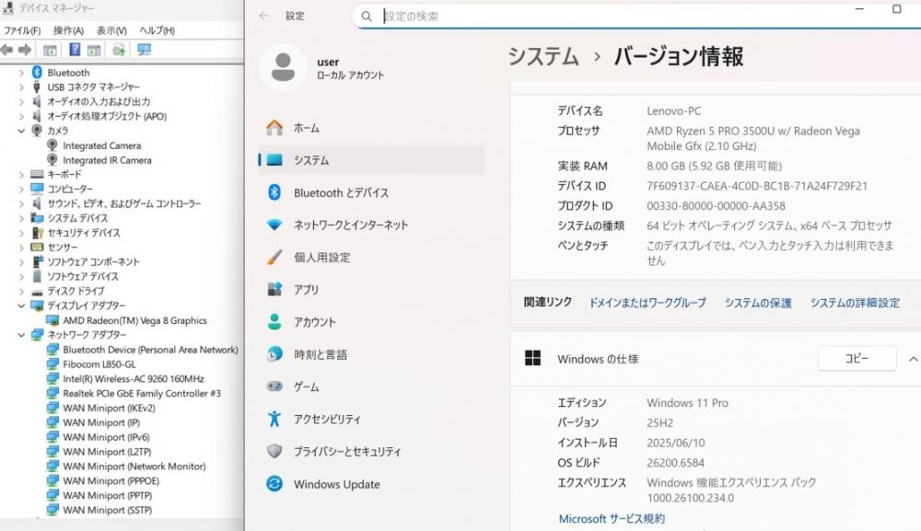Click the blue Help icon in Device Manager toolbar
Viewport: 921px width, 531px height.
click(x=75, y=50)
